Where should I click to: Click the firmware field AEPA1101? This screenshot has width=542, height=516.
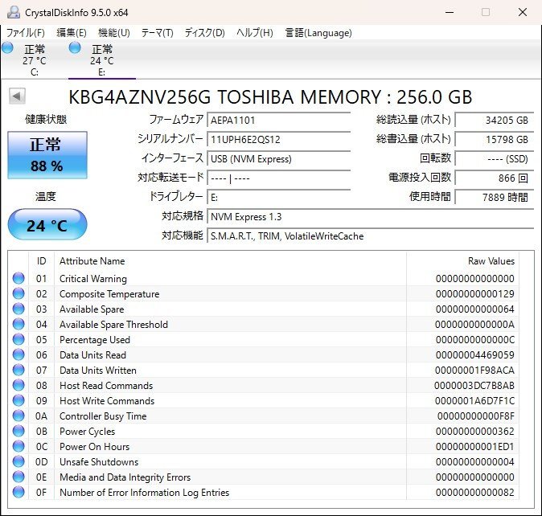(278, 121)
